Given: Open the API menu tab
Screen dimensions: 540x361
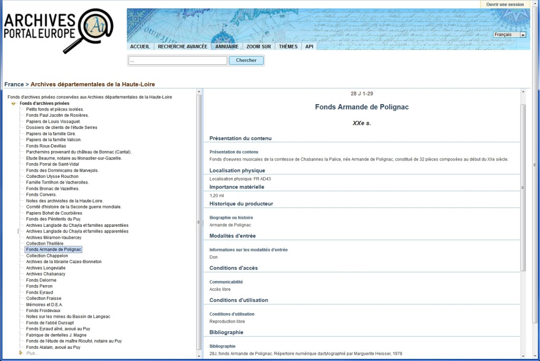Looking at the screenshot, I should click(310, 46).
